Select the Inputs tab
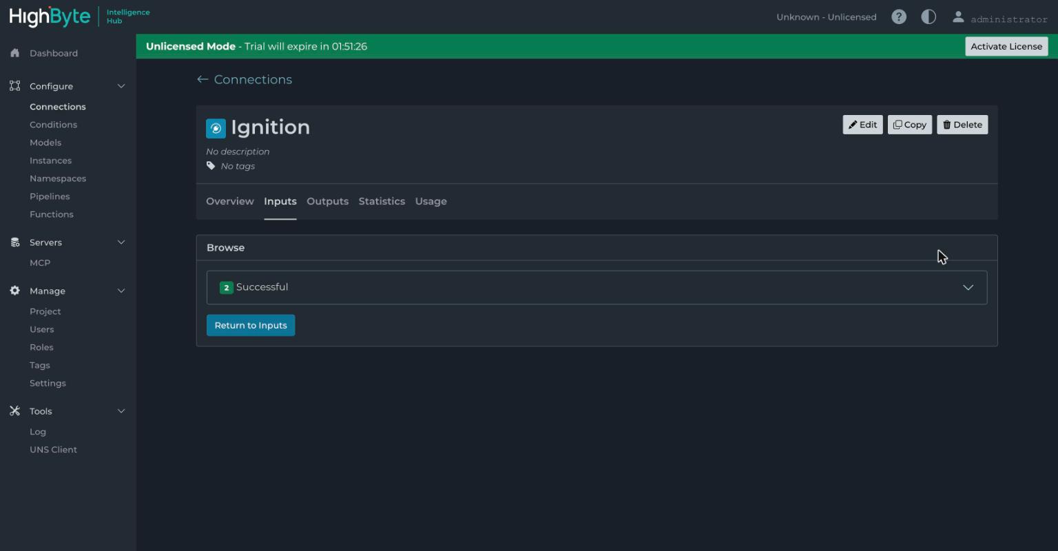 click(280, 201)
